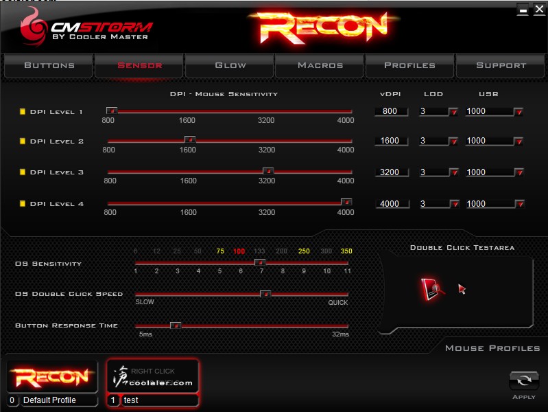The image size is (548, 412).
Task: Click the vDPI field showing 1600
Action: [391, 141]
